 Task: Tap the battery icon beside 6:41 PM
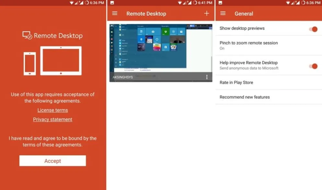(195, 3)
